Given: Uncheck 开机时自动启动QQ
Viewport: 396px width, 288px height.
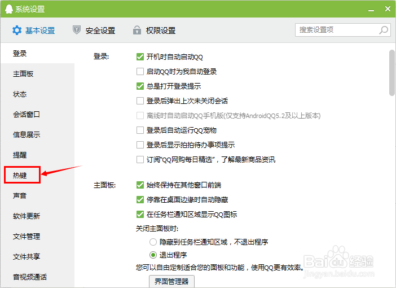Looking at the screenshot, I should click(140, 57).
